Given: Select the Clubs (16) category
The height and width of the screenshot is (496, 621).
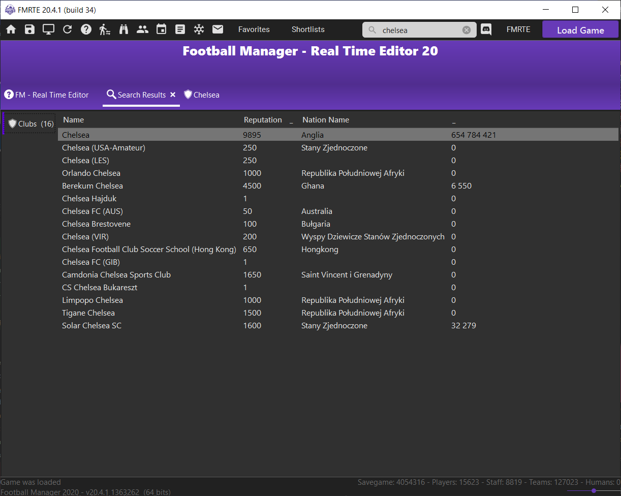Looking at the screenshot, I should [x=30, y=124].
